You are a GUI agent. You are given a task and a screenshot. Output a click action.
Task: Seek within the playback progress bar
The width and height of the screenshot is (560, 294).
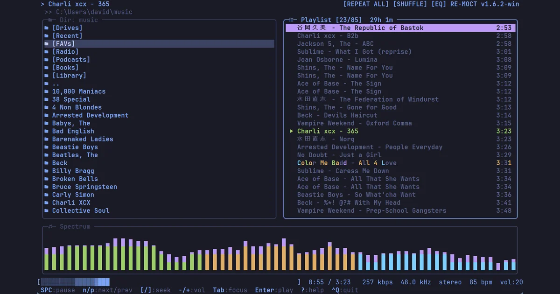click(170, 282)
